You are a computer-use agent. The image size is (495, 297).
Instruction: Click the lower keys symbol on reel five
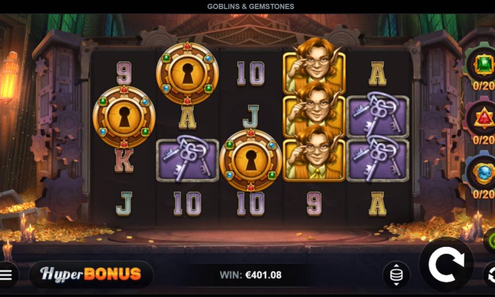coord(378,160)
